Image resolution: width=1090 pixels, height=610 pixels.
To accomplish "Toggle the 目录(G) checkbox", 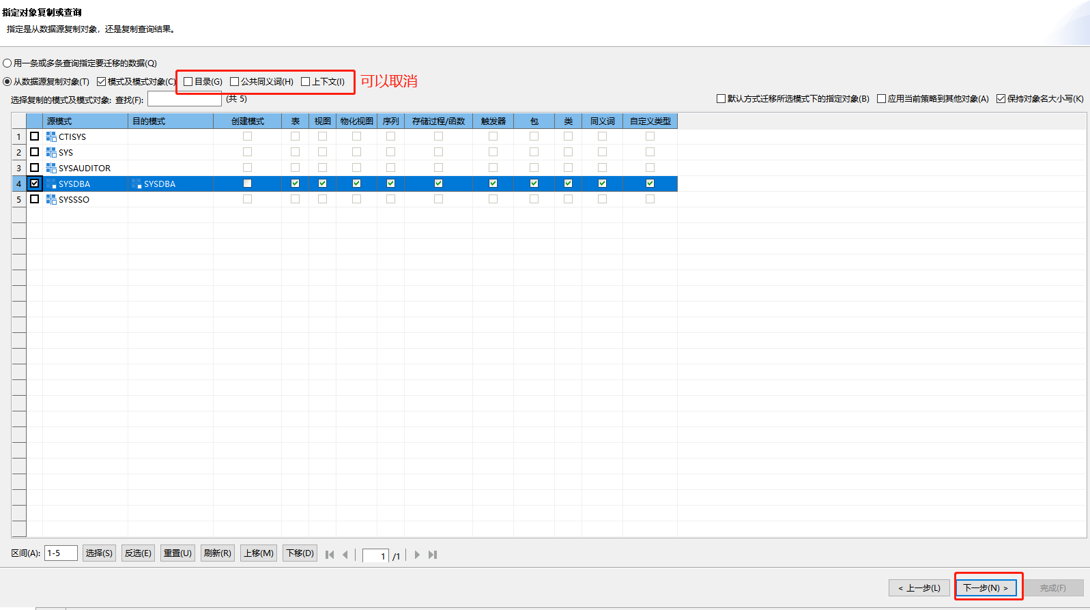I will point(188,81).
